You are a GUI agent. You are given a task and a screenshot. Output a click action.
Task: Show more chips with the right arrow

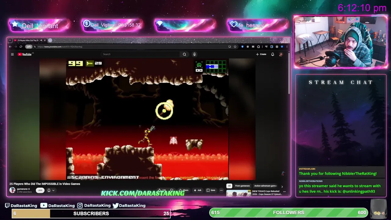coord(282,186)
